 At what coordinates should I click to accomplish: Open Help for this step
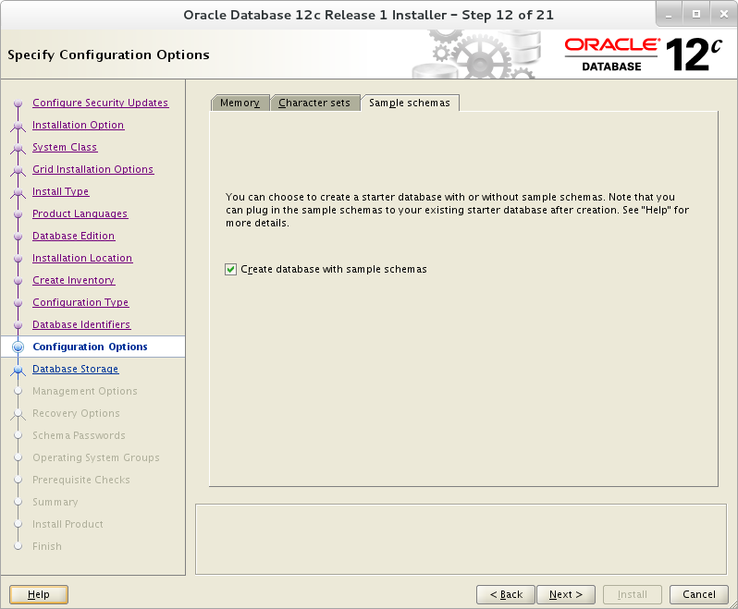(x=39, y=594)
